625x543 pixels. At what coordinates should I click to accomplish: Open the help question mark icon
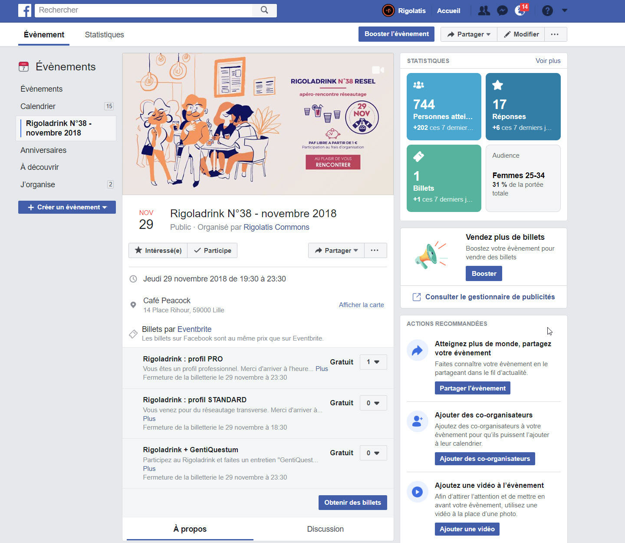[x=547, y=10]
